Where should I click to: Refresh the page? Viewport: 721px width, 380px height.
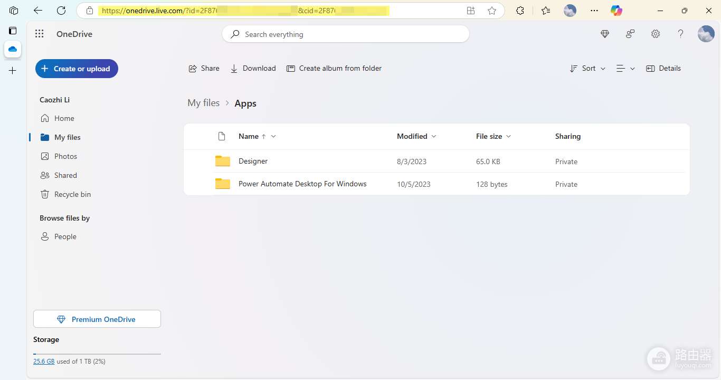coord(61,11)
